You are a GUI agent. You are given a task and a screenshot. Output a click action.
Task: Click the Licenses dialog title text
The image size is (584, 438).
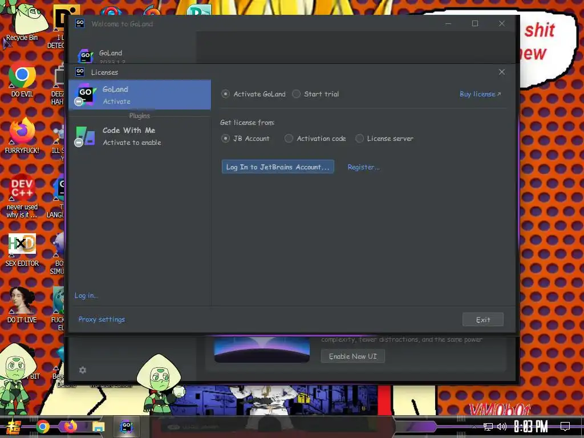click(x=105, y=72)
